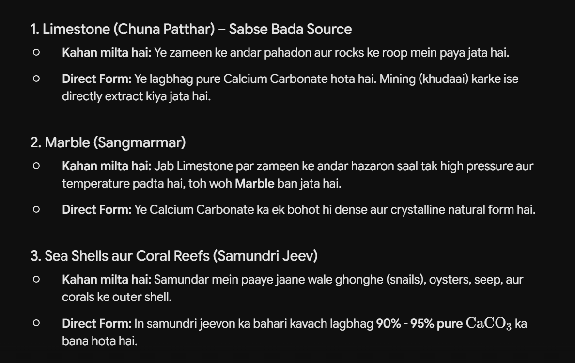Click the bullet circle before Sea Shells' Kahan milta hai
Image resolution: width=575 pixels, height=363 pixels.
36,280
